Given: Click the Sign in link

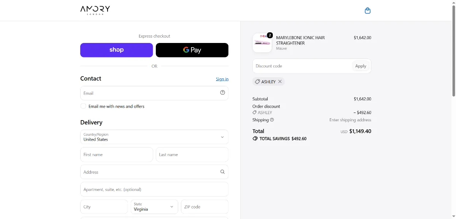Looking at the screenshot, I should click(x=222, y=79).
